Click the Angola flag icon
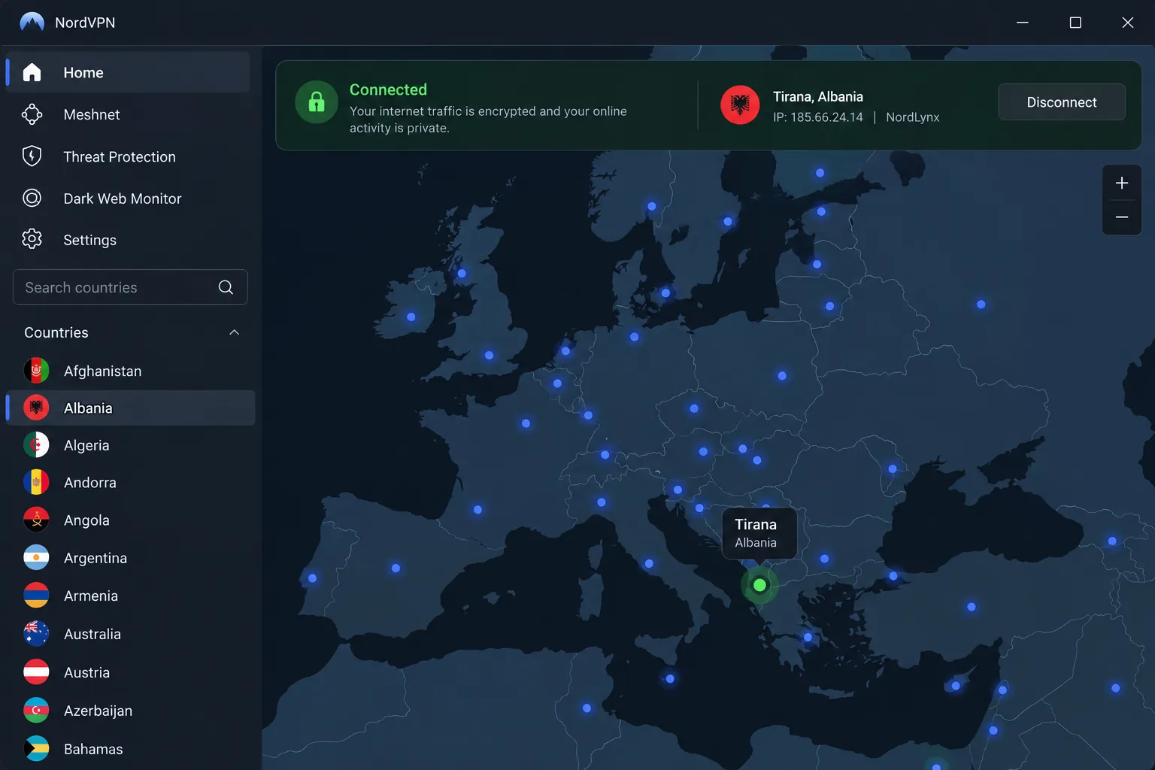Image resolution: width=1155 pixels, height=770 pixels. coord(36,520)
